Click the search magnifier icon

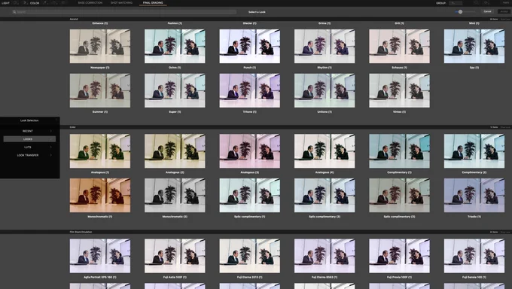[x=14, y=12]
